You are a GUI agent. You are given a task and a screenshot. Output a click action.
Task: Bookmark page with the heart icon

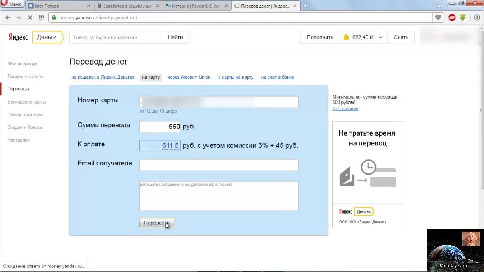click(x=438, y=17)
